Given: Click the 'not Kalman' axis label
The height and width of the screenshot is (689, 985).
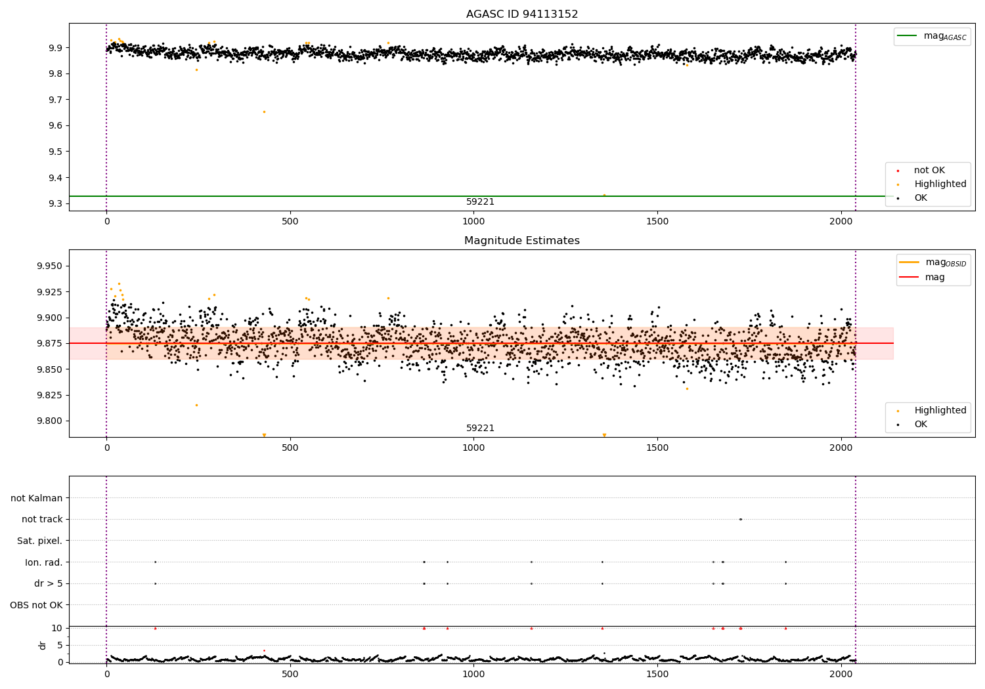Looking at the screenshot, I should 37,498.
